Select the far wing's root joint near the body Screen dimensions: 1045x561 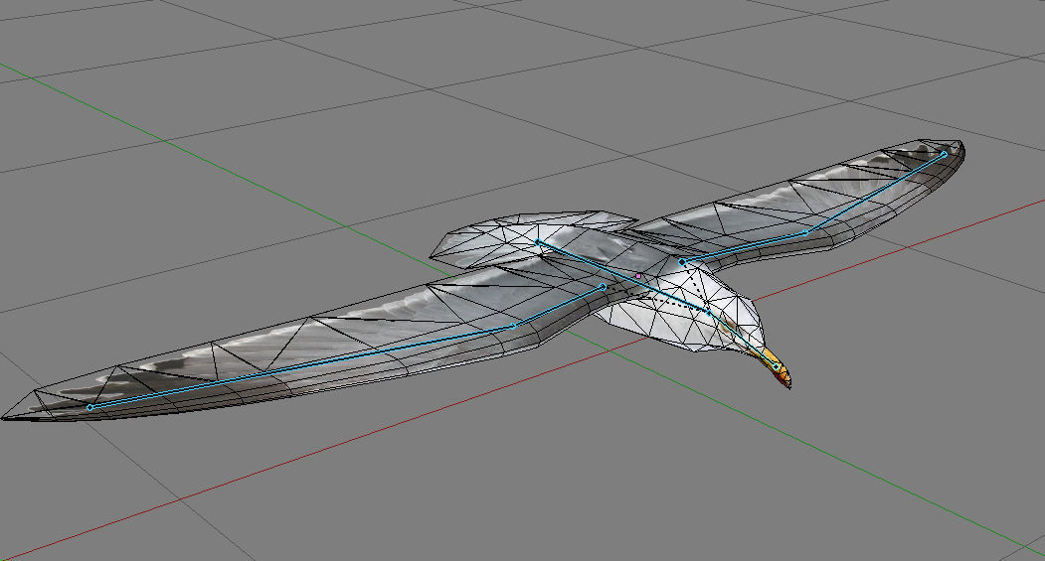682,262
